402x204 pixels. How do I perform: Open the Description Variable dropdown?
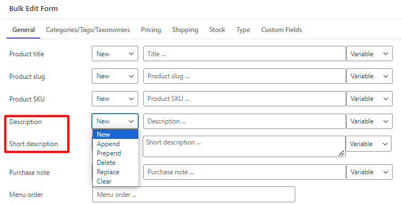tap(369, 121)
